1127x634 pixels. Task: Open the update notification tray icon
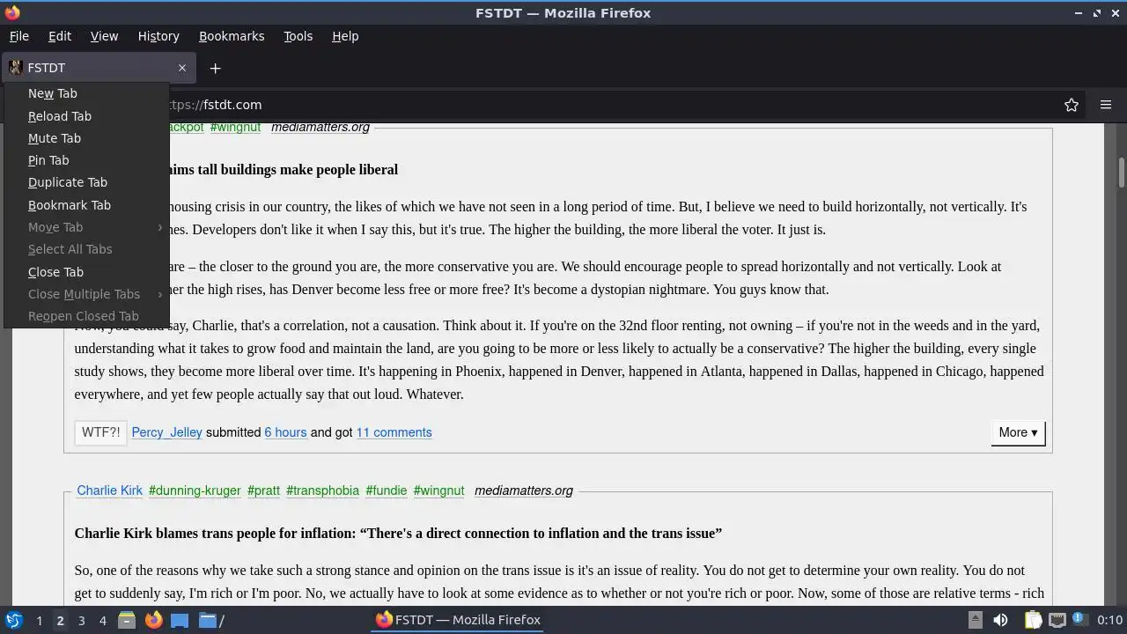1079,619
